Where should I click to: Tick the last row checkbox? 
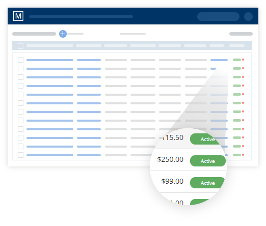pyautogui.click(x=20, y=155)
